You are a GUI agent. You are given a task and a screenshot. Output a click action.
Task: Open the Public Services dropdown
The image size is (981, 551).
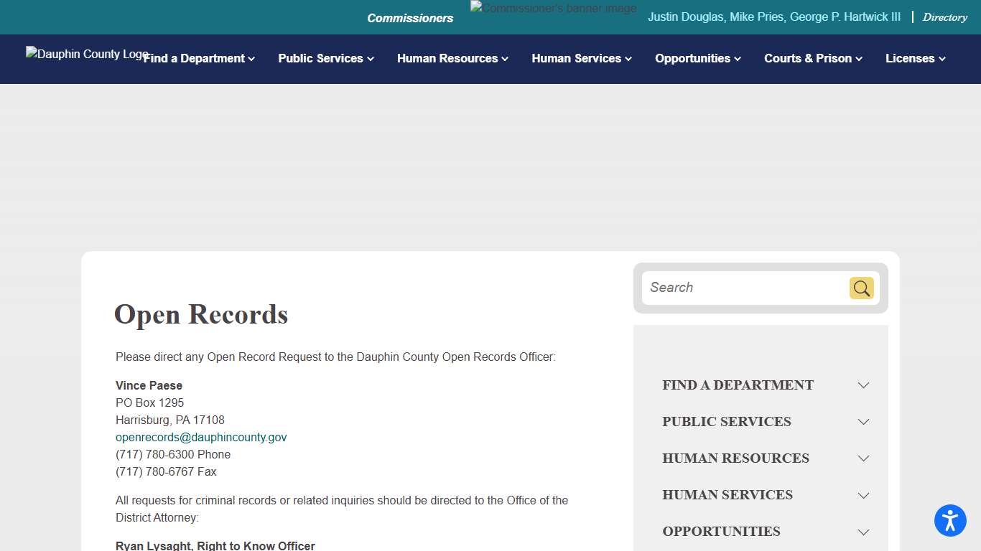point(325,59)
